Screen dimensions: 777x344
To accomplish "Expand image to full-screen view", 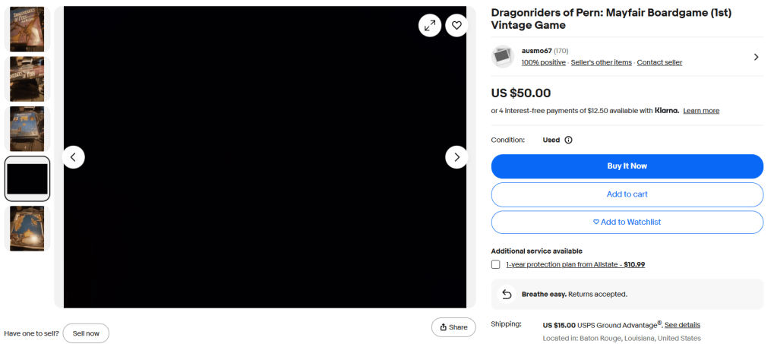I will point(430,25).
